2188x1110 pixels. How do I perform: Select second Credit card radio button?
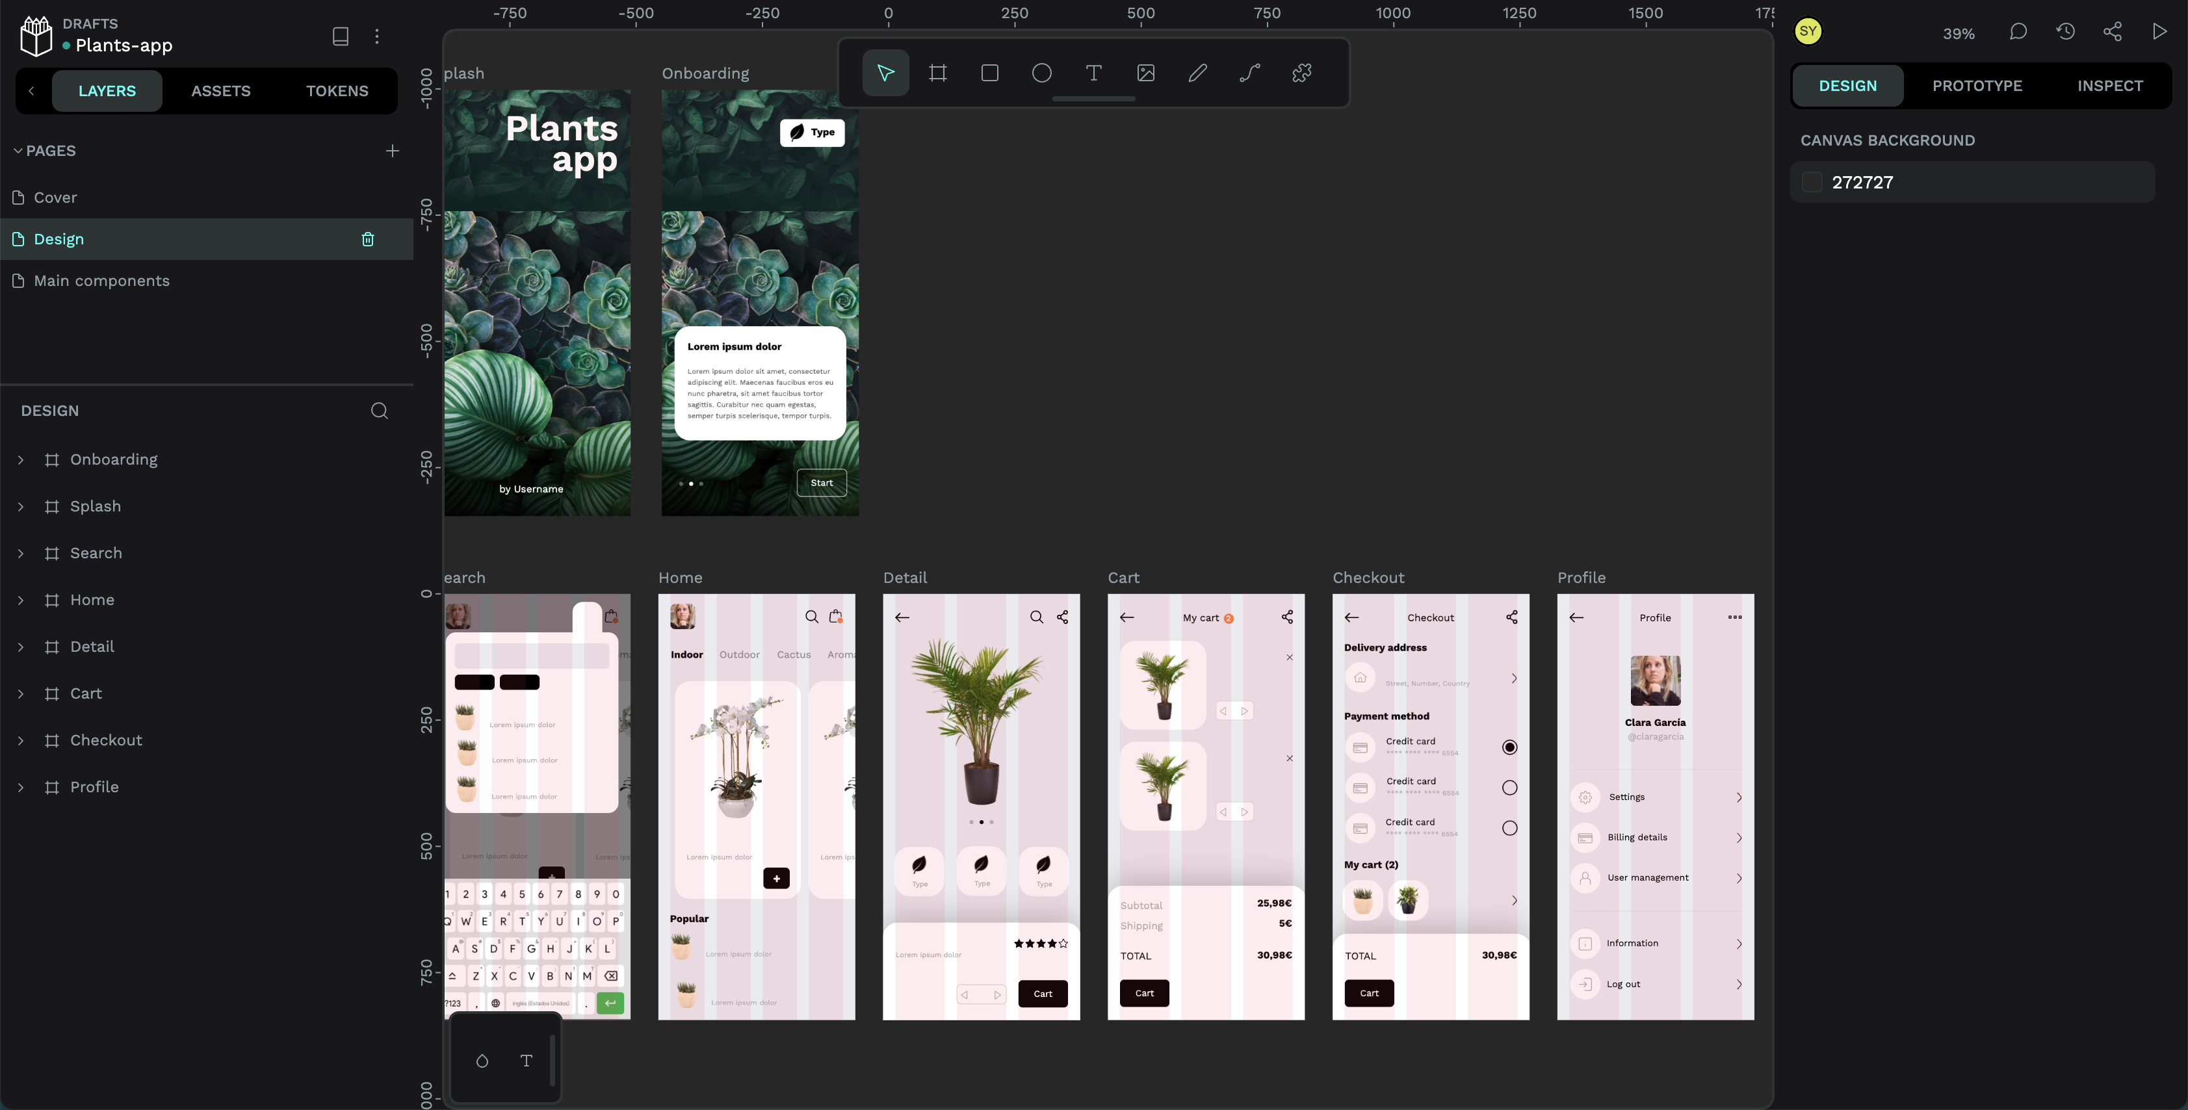tap(1509, 787)
